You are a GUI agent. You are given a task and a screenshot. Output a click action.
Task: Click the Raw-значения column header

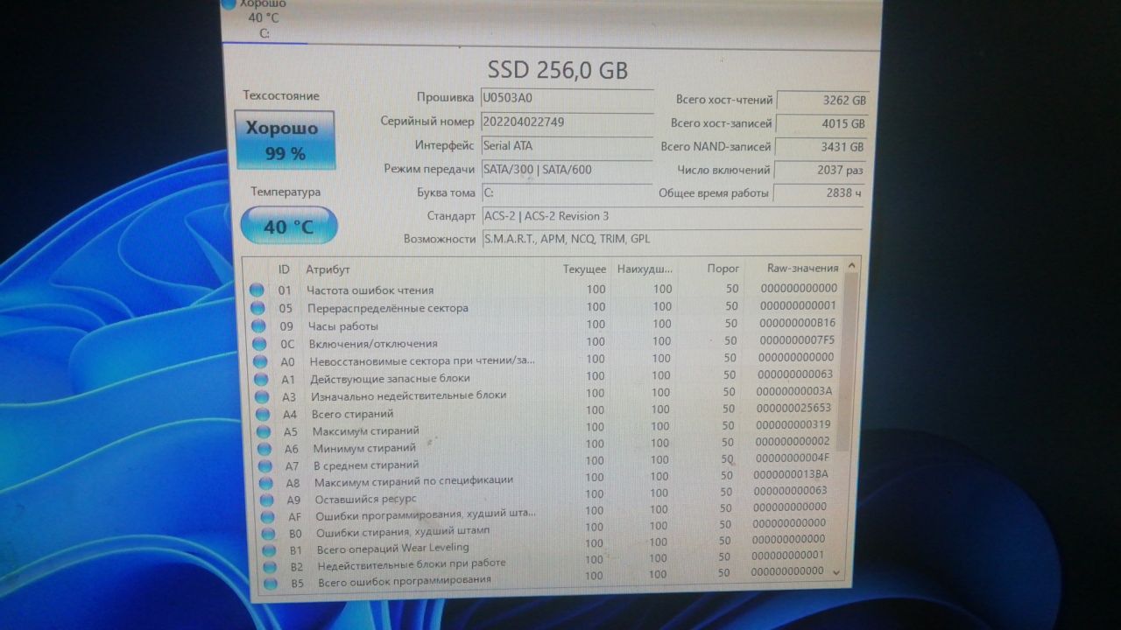(802, 268)
